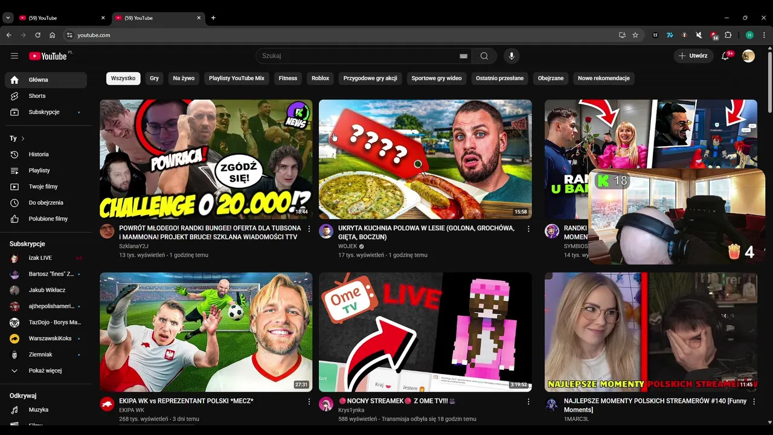Open options menu for NOCNY STREAMEK video
773x435 pixels.
[528, 402]
